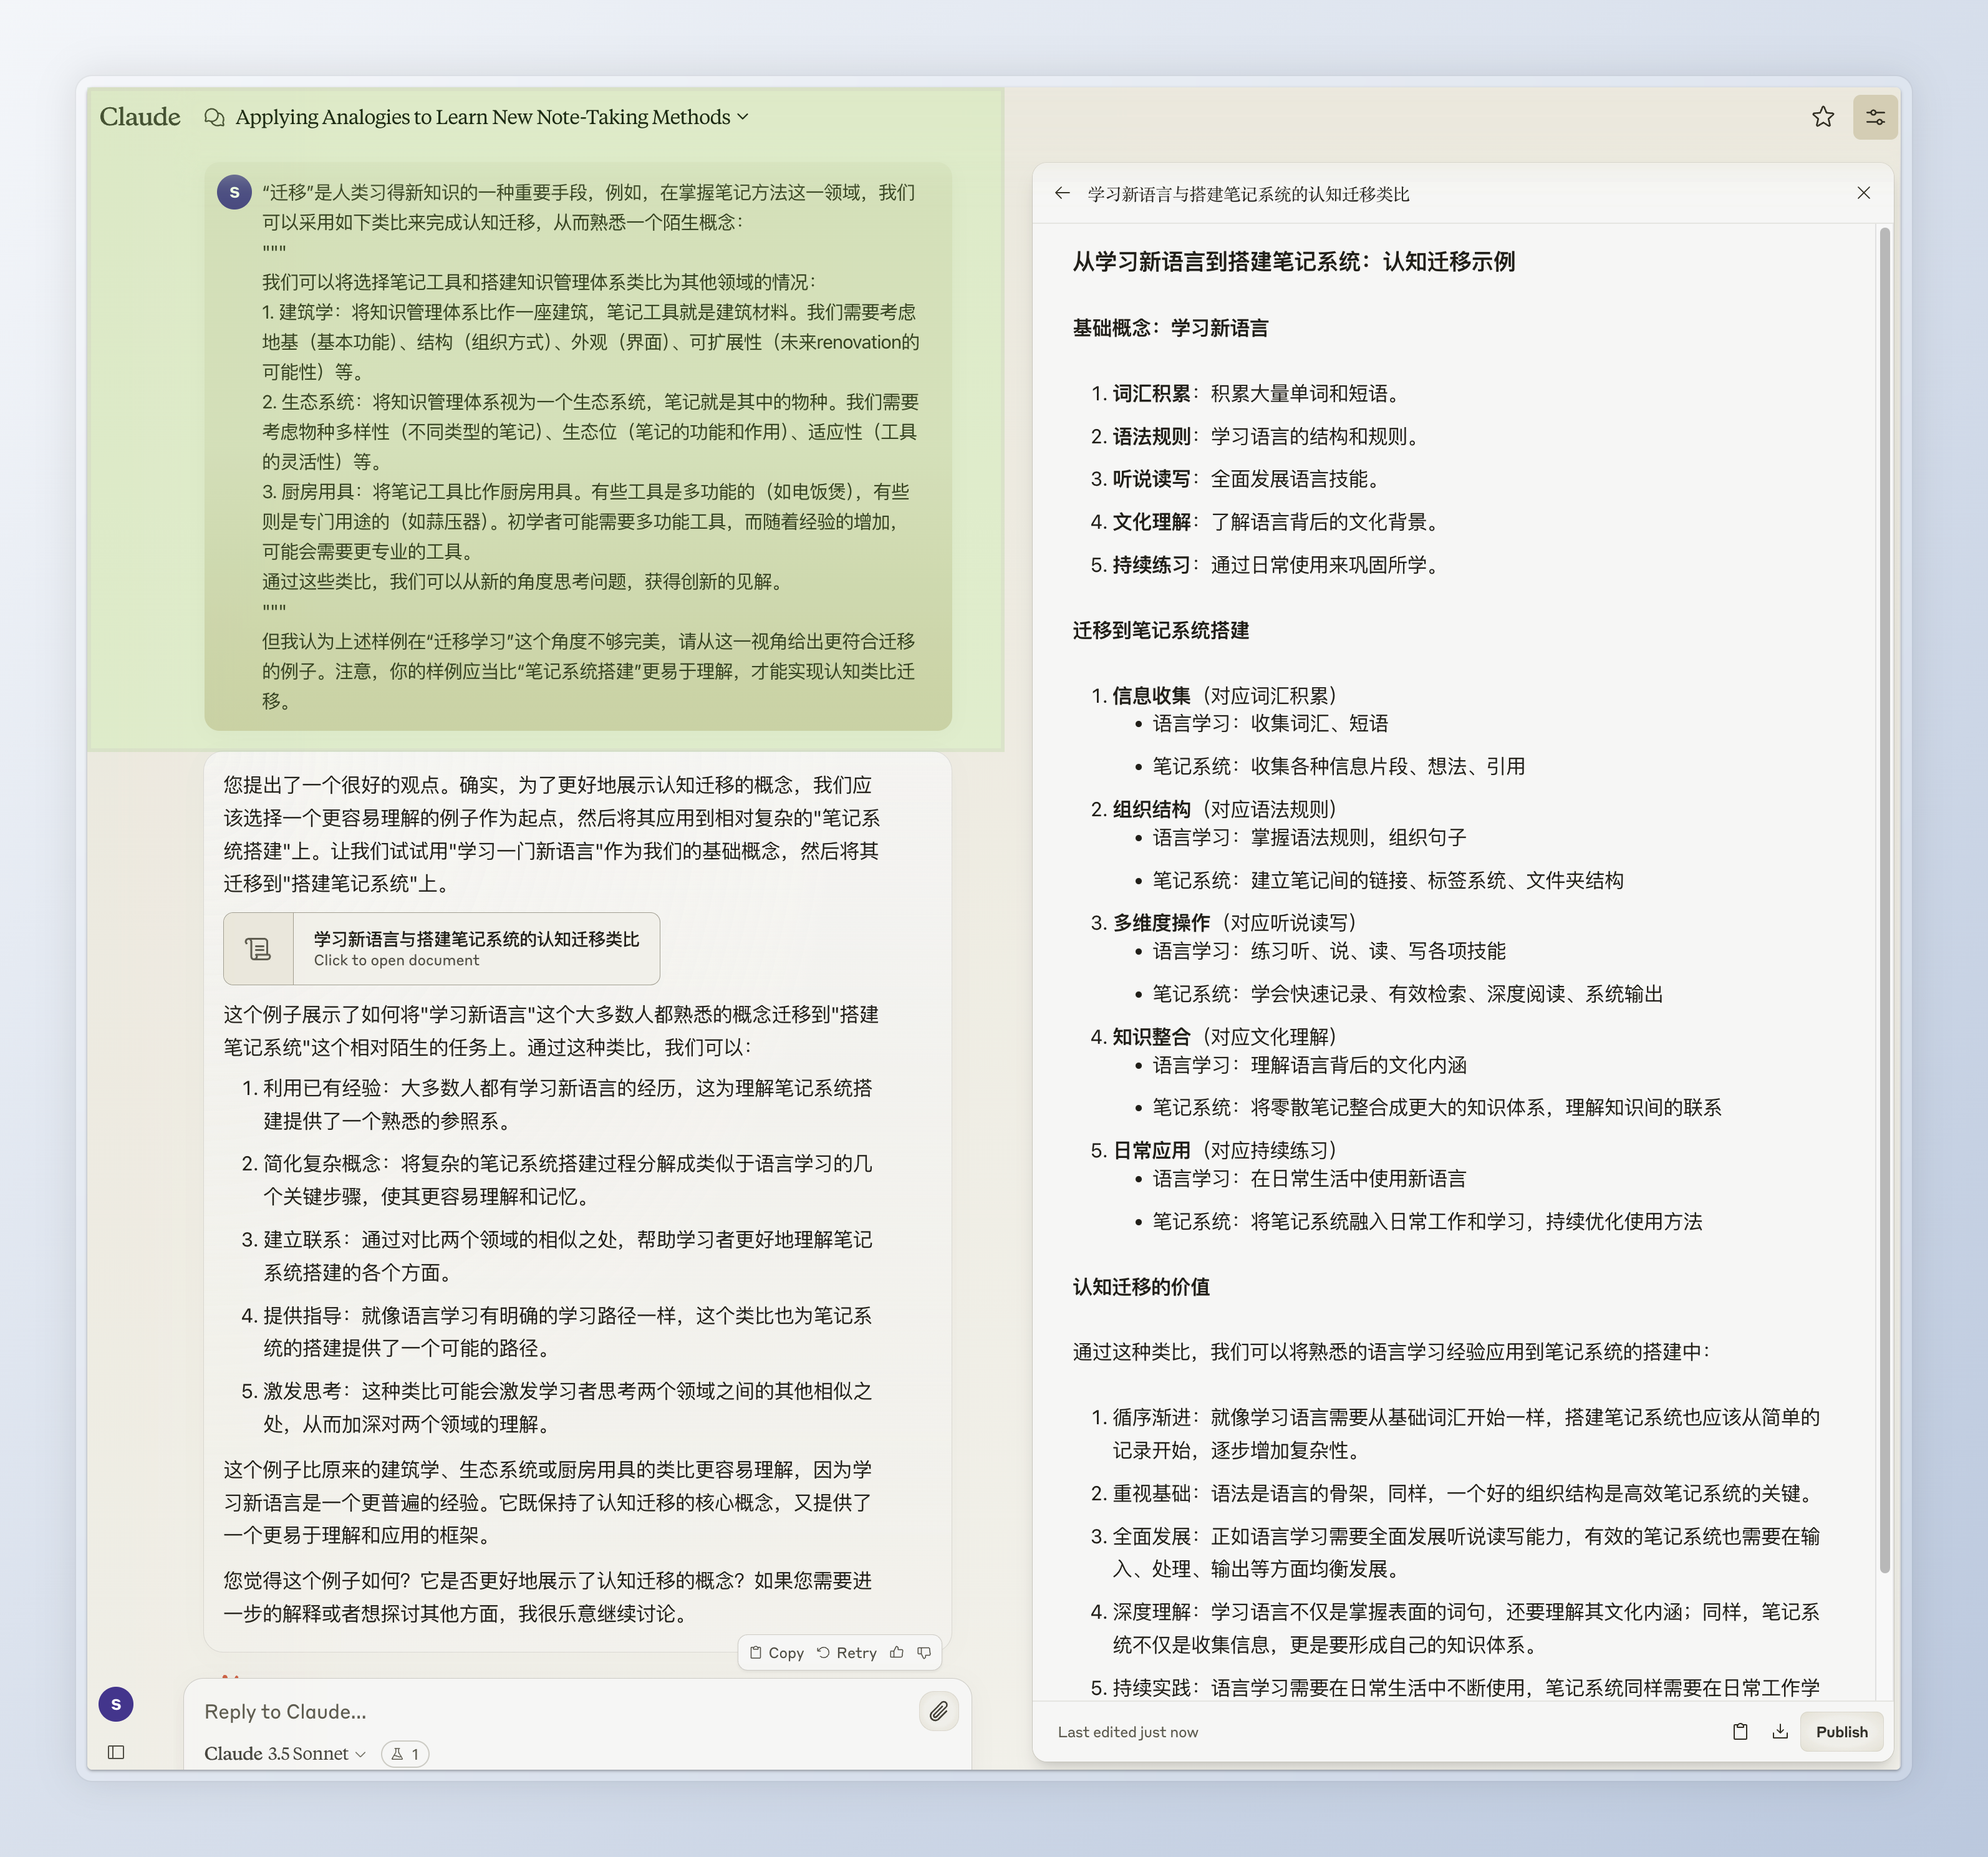Open the Claude 3.5 Sonnet model selector
This screenshot has height=1857, width=1988.
285,1754
